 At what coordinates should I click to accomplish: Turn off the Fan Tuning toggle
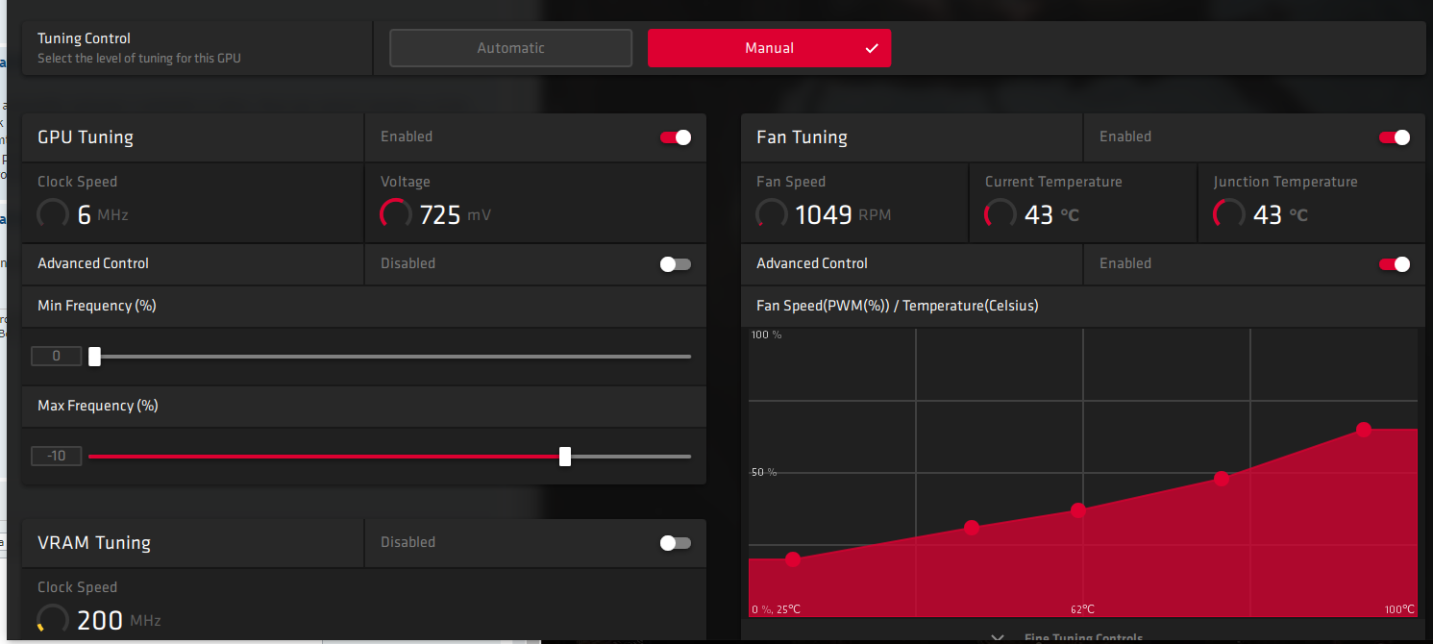(x=1395, y=137)
